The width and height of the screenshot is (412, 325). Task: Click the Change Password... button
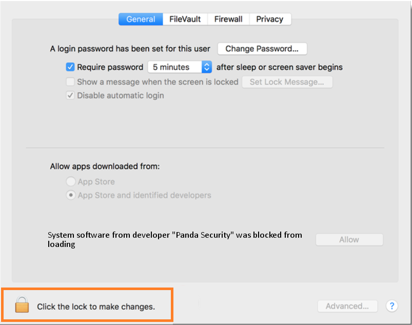262,49
